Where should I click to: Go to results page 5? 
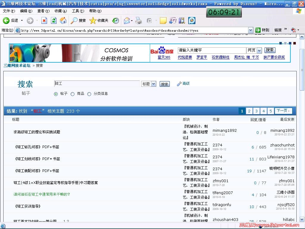[x=270, y=111]
